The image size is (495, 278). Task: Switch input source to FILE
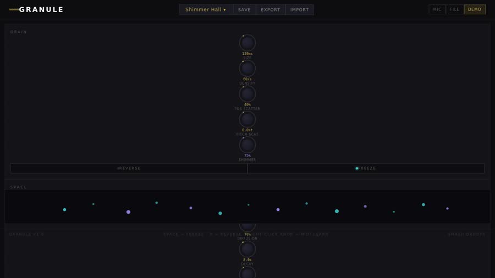[x=455, y=9]
